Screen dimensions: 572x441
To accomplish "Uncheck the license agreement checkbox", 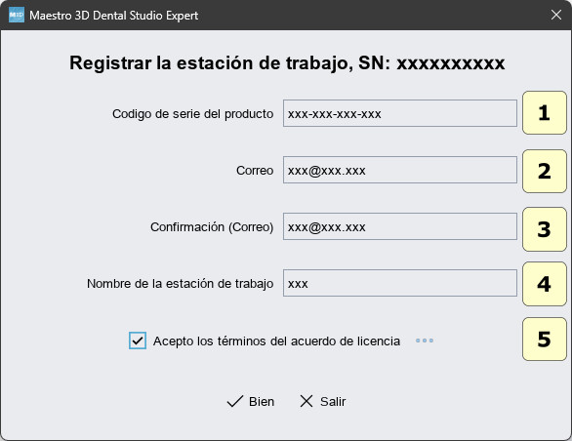I will (x=138, y=341).
